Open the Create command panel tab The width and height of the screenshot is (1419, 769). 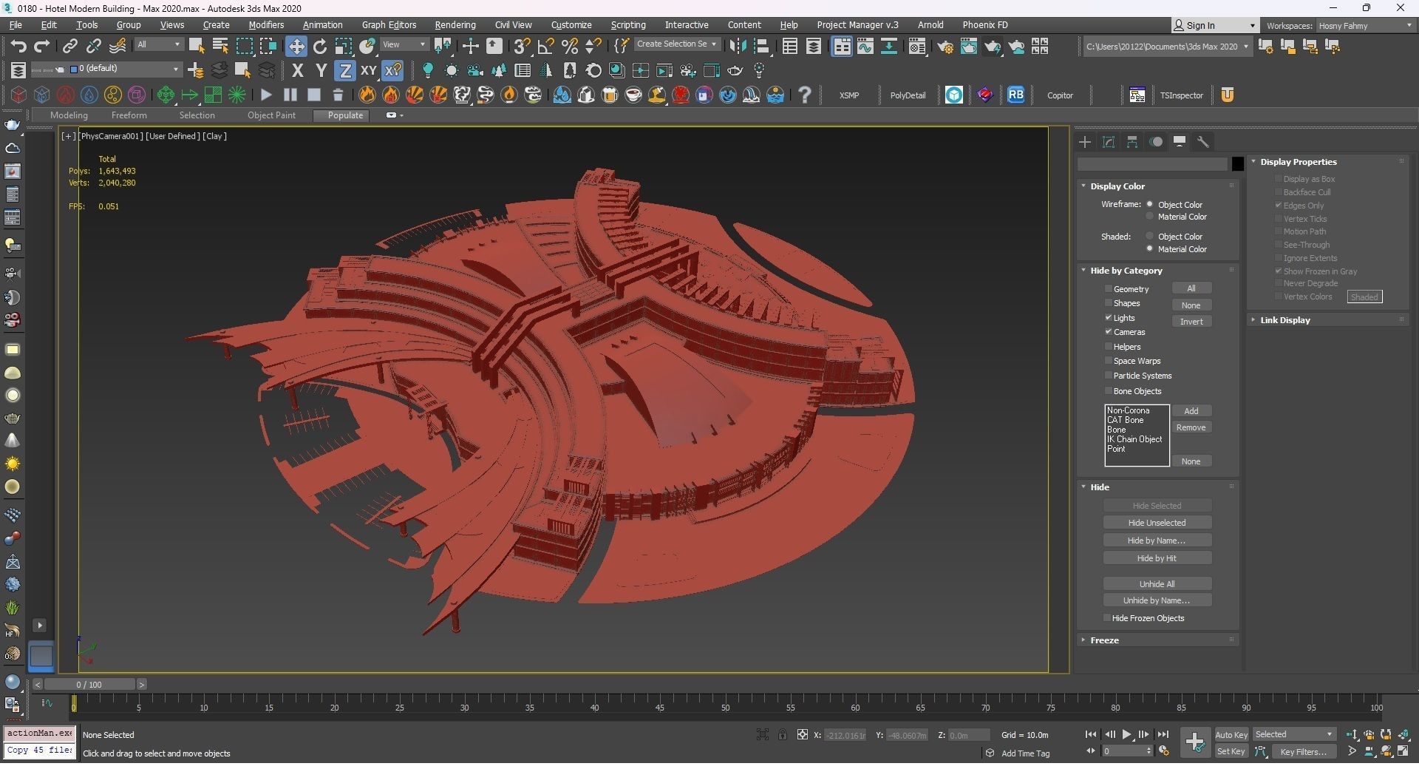tap(1085, 142)
